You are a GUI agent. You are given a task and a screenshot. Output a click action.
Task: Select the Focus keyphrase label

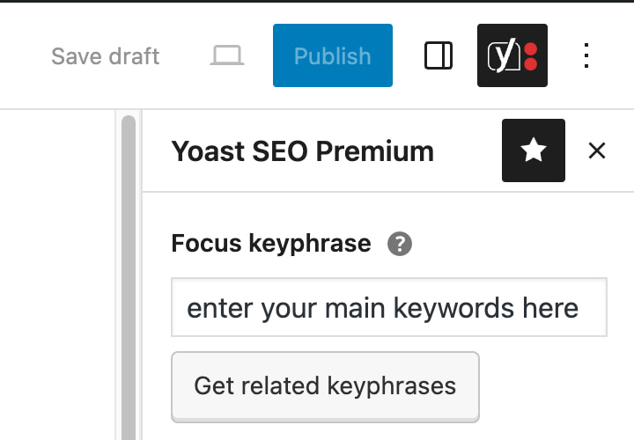click(x=271, y=244)
